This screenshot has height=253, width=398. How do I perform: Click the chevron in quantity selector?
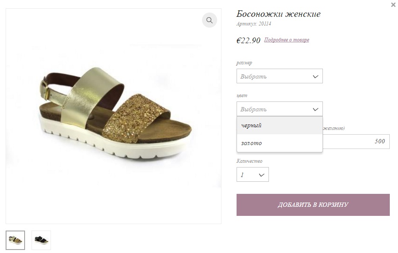point(262,175)
